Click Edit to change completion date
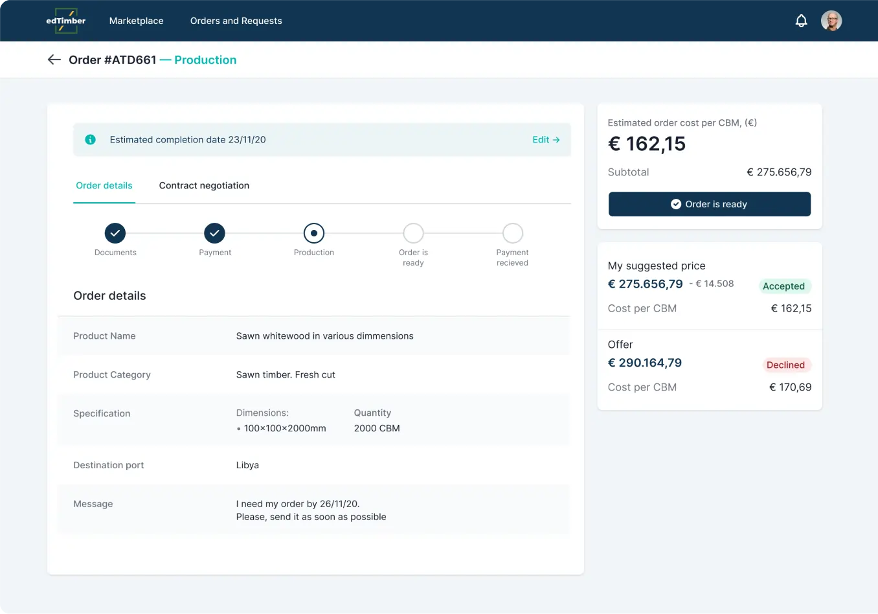The image size is (878, 614). (x=545, y=140)
